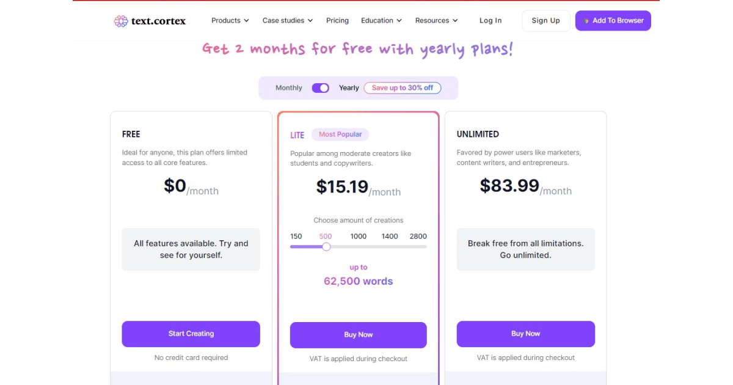
Task: Click the Yearly billing label
Action: (348, 87)
